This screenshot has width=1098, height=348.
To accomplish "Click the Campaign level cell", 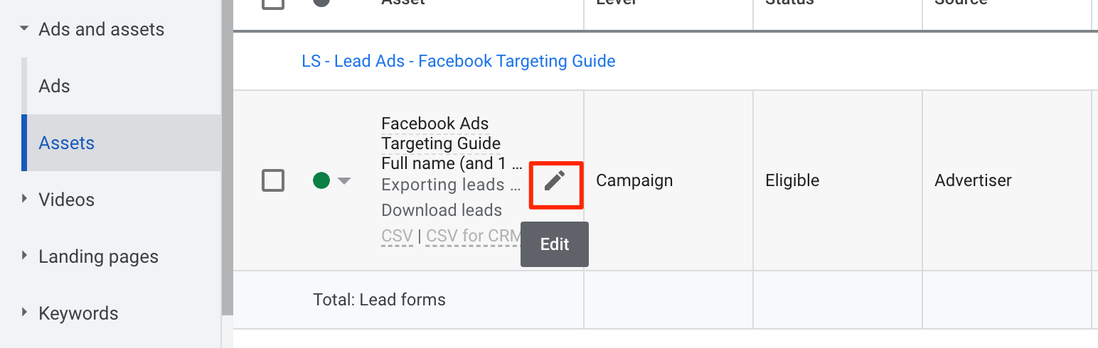I will point(634,180).
